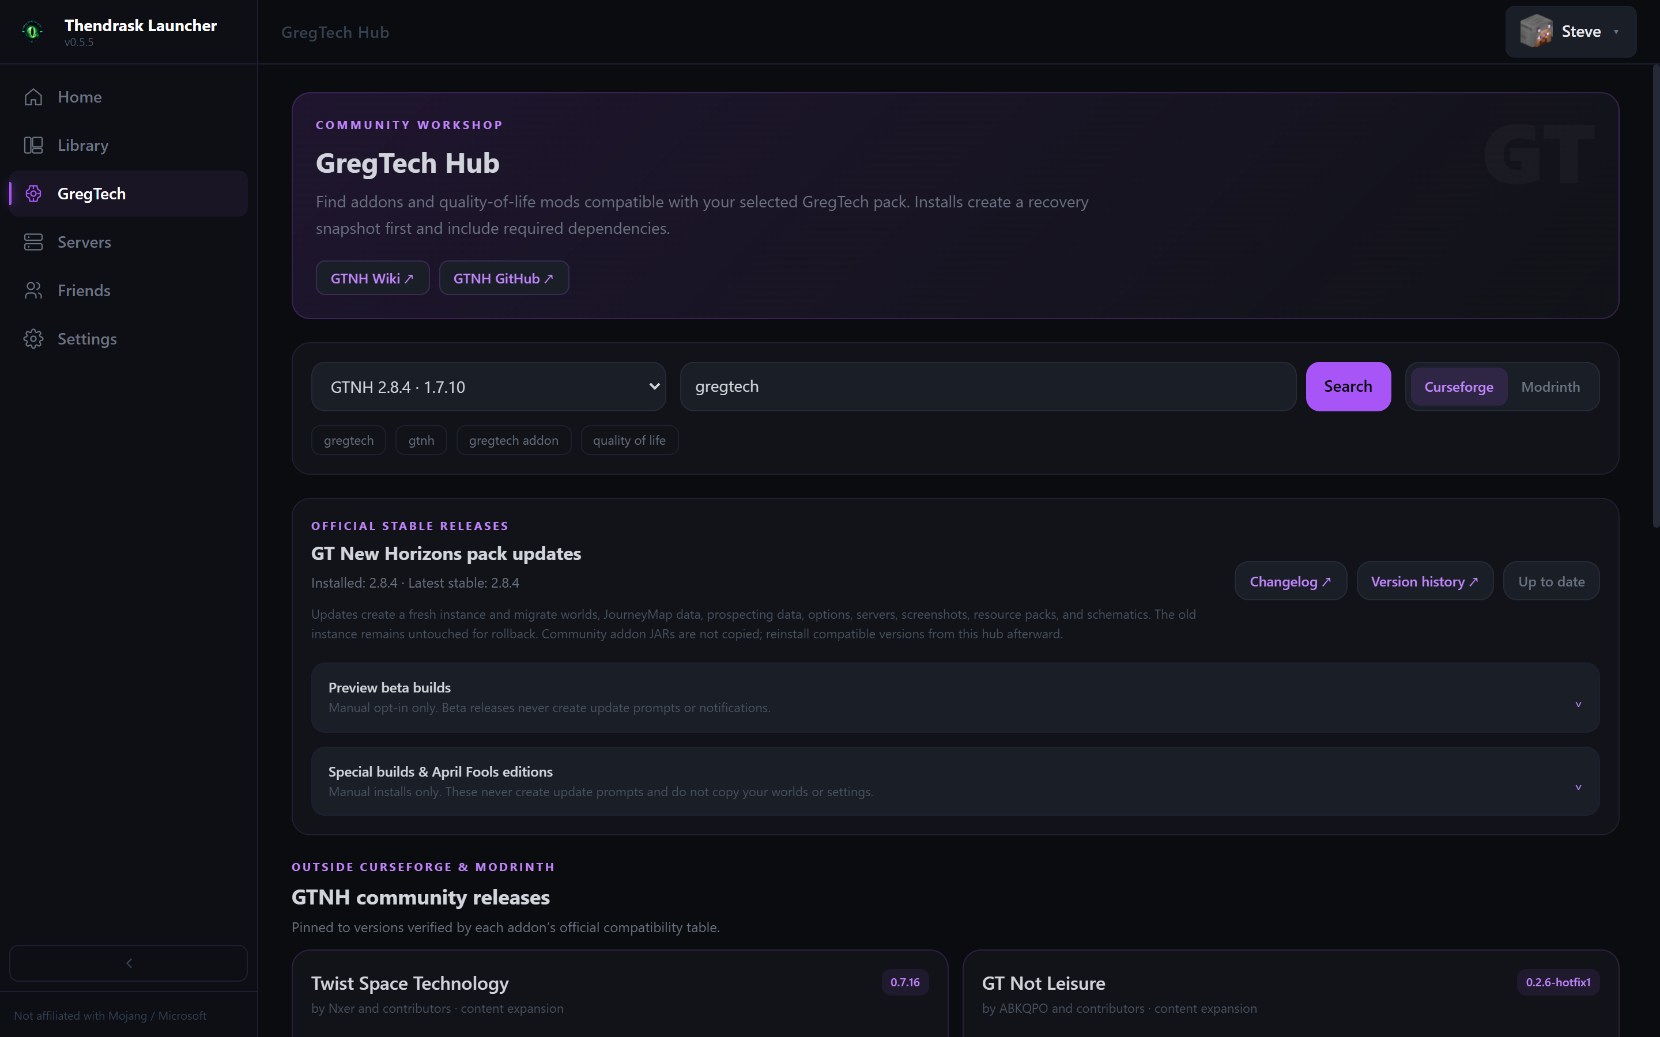Open the Friends section
This screenshot has width=1660, height=1037.
pyautogui.click(x=129, y=290)
